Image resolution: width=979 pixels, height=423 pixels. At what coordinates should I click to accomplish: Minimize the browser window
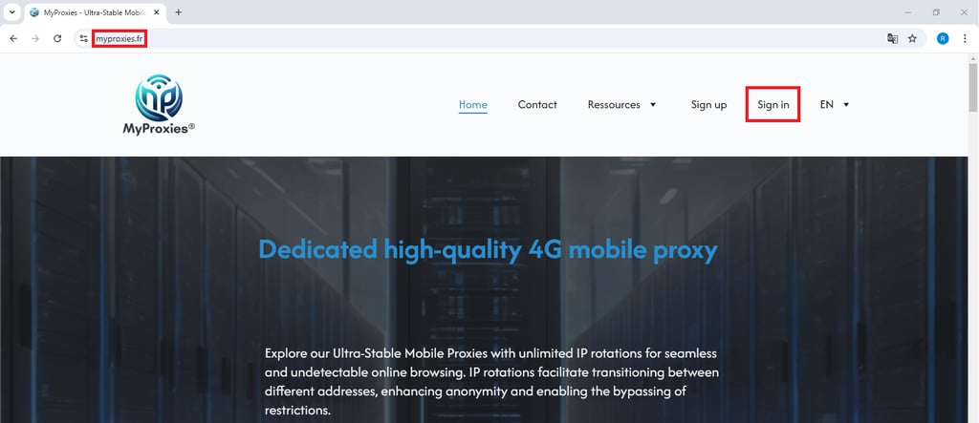click(908, 11)
